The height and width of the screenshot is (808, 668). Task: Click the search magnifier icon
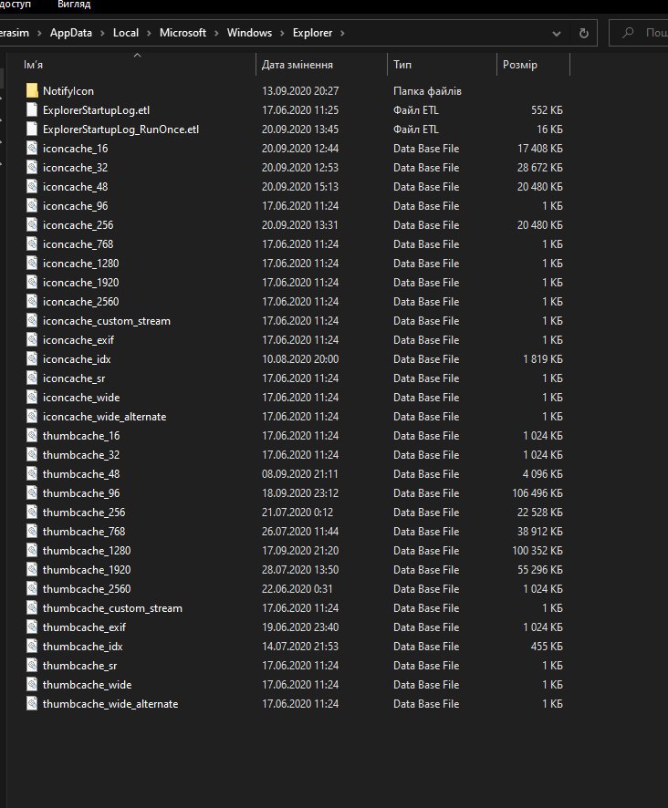point(628,33)
